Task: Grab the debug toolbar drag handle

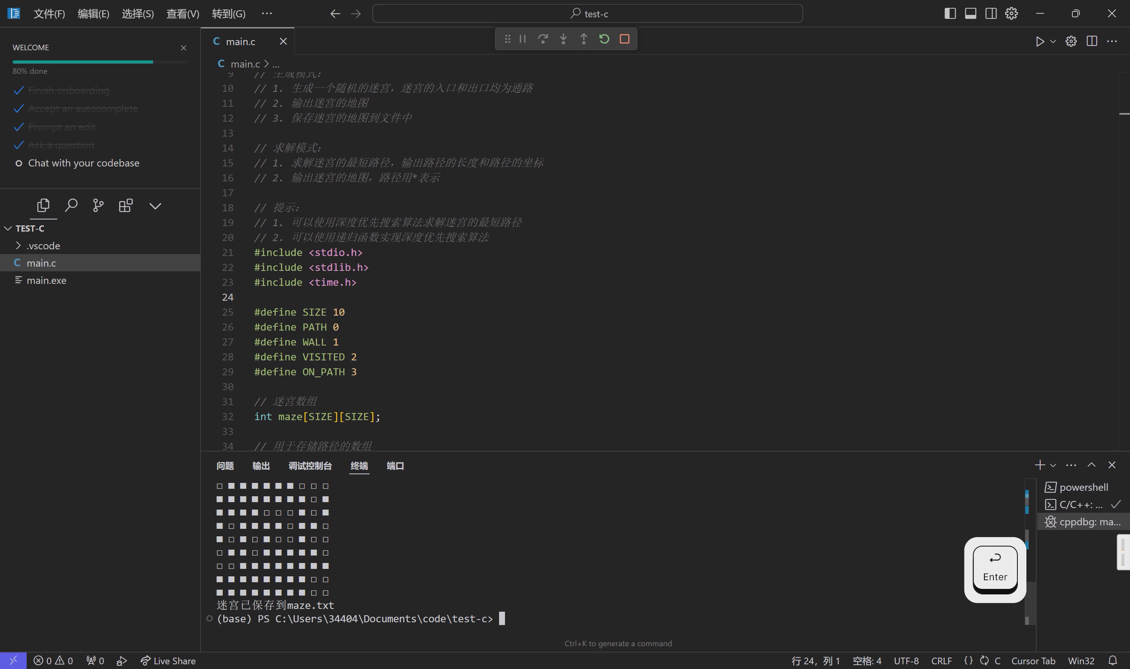Action: coord(507,39)
